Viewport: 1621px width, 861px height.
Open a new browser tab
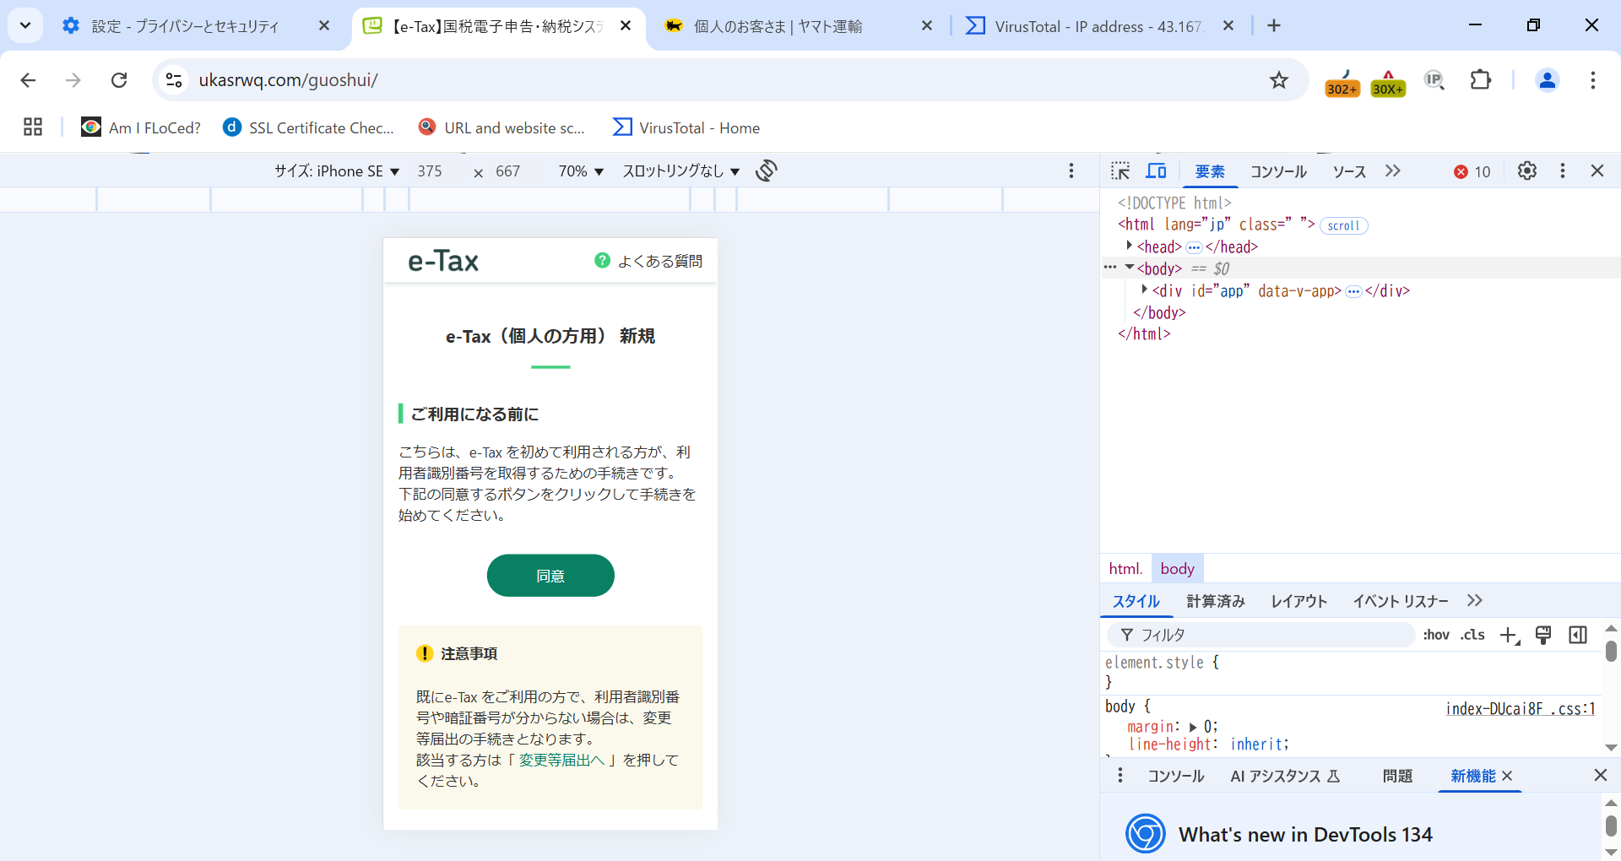click(1274, 26)
